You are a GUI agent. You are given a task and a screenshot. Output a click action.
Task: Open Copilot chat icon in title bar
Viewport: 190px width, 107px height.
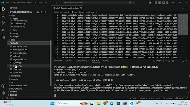pos(130,3)
